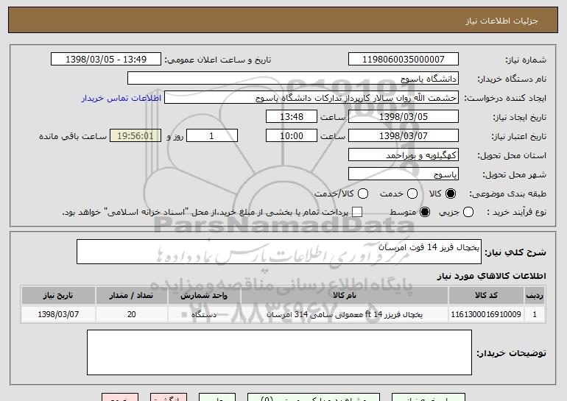Click the row number cell 1
Viewport: 567px width, 401px height.
(535, 314)
